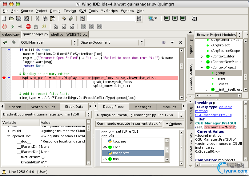Click the Undo arrow in toolbar
This screenshot has width=249, height=176.
(63, 18)
